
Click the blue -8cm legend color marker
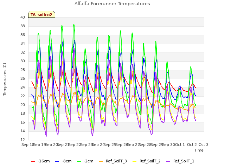(57, 162)
